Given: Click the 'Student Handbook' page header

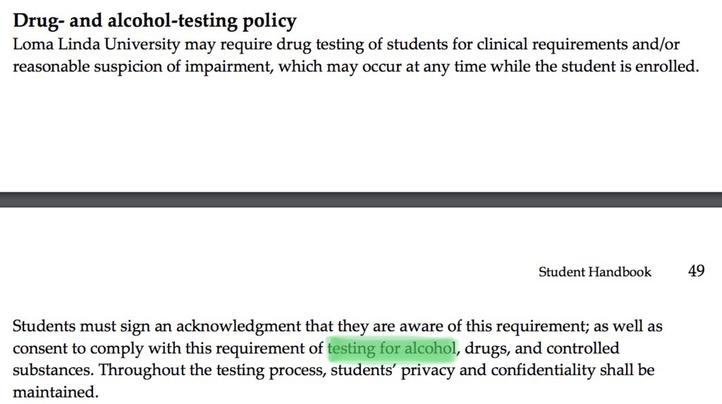Looking at the screenshot, I should click(x=594, y=272).
